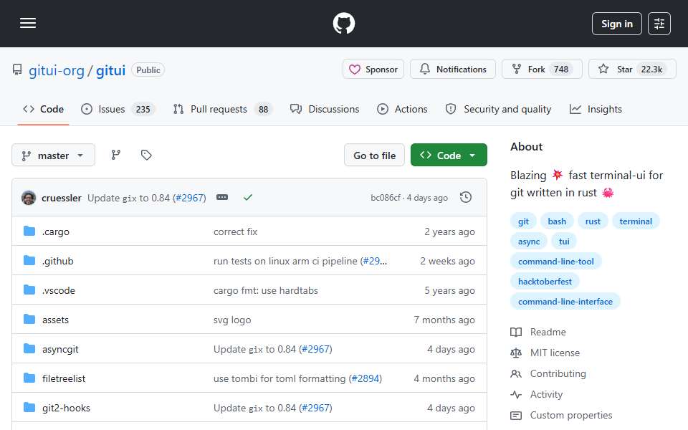
Task: Open the Readme link
Action: pyautogui.click(x=538, y=332)
